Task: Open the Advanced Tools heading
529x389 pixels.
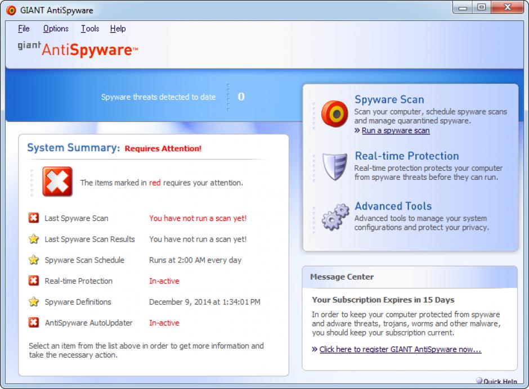Action: click(393, 206)
